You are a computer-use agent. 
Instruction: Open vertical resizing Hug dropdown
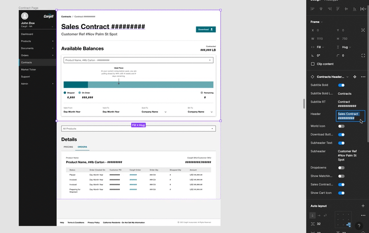346,47
